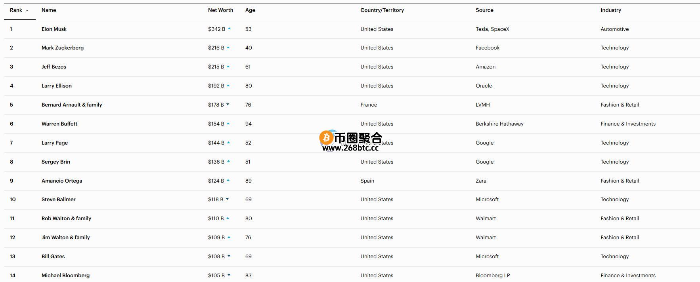Click Walmart in Rob Walton row
The width and height of the screenshot is (700, 282).
pos(486,219)
